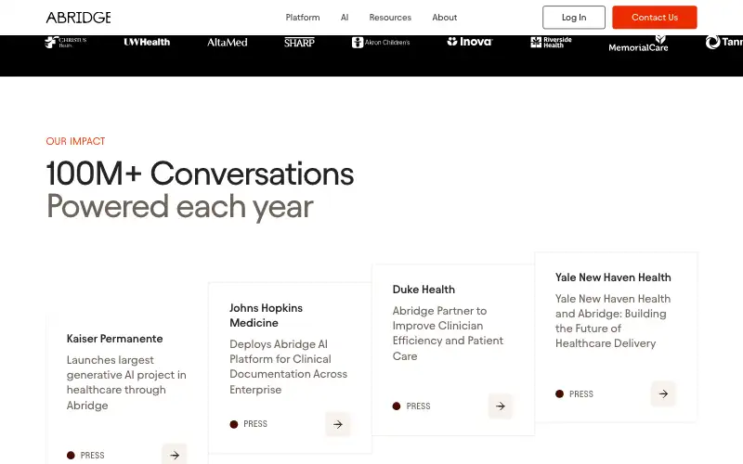Screen dimensions: 743x464
Task: Click "Launches largest generative AI project" text
Action: pos(126,382)
